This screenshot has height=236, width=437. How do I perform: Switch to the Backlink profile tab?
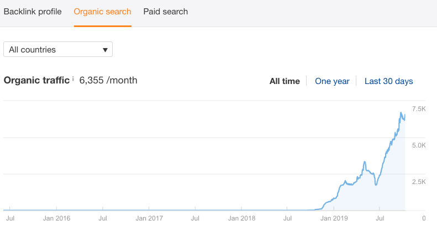coord(33,12)
